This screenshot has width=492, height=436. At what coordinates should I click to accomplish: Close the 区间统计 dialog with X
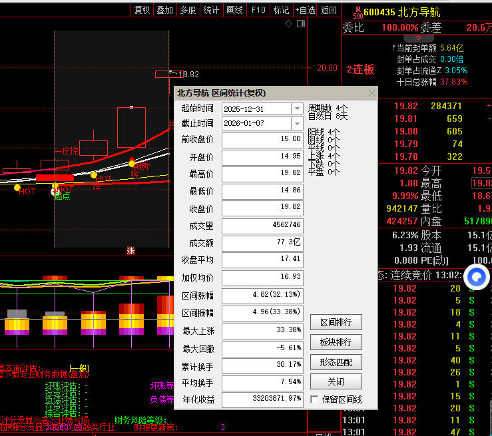pos(371,93)
